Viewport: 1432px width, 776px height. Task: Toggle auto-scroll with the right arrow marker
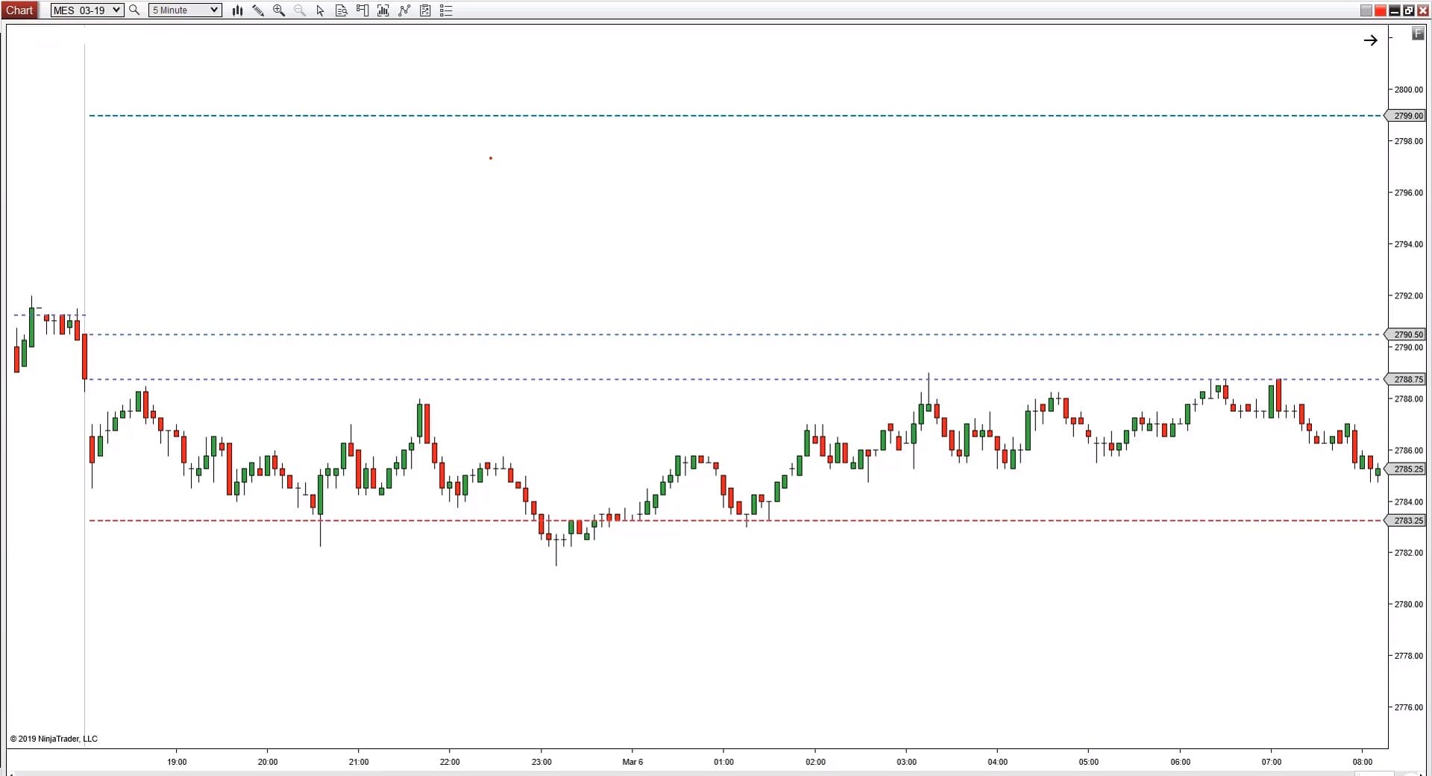point(1372,40)
